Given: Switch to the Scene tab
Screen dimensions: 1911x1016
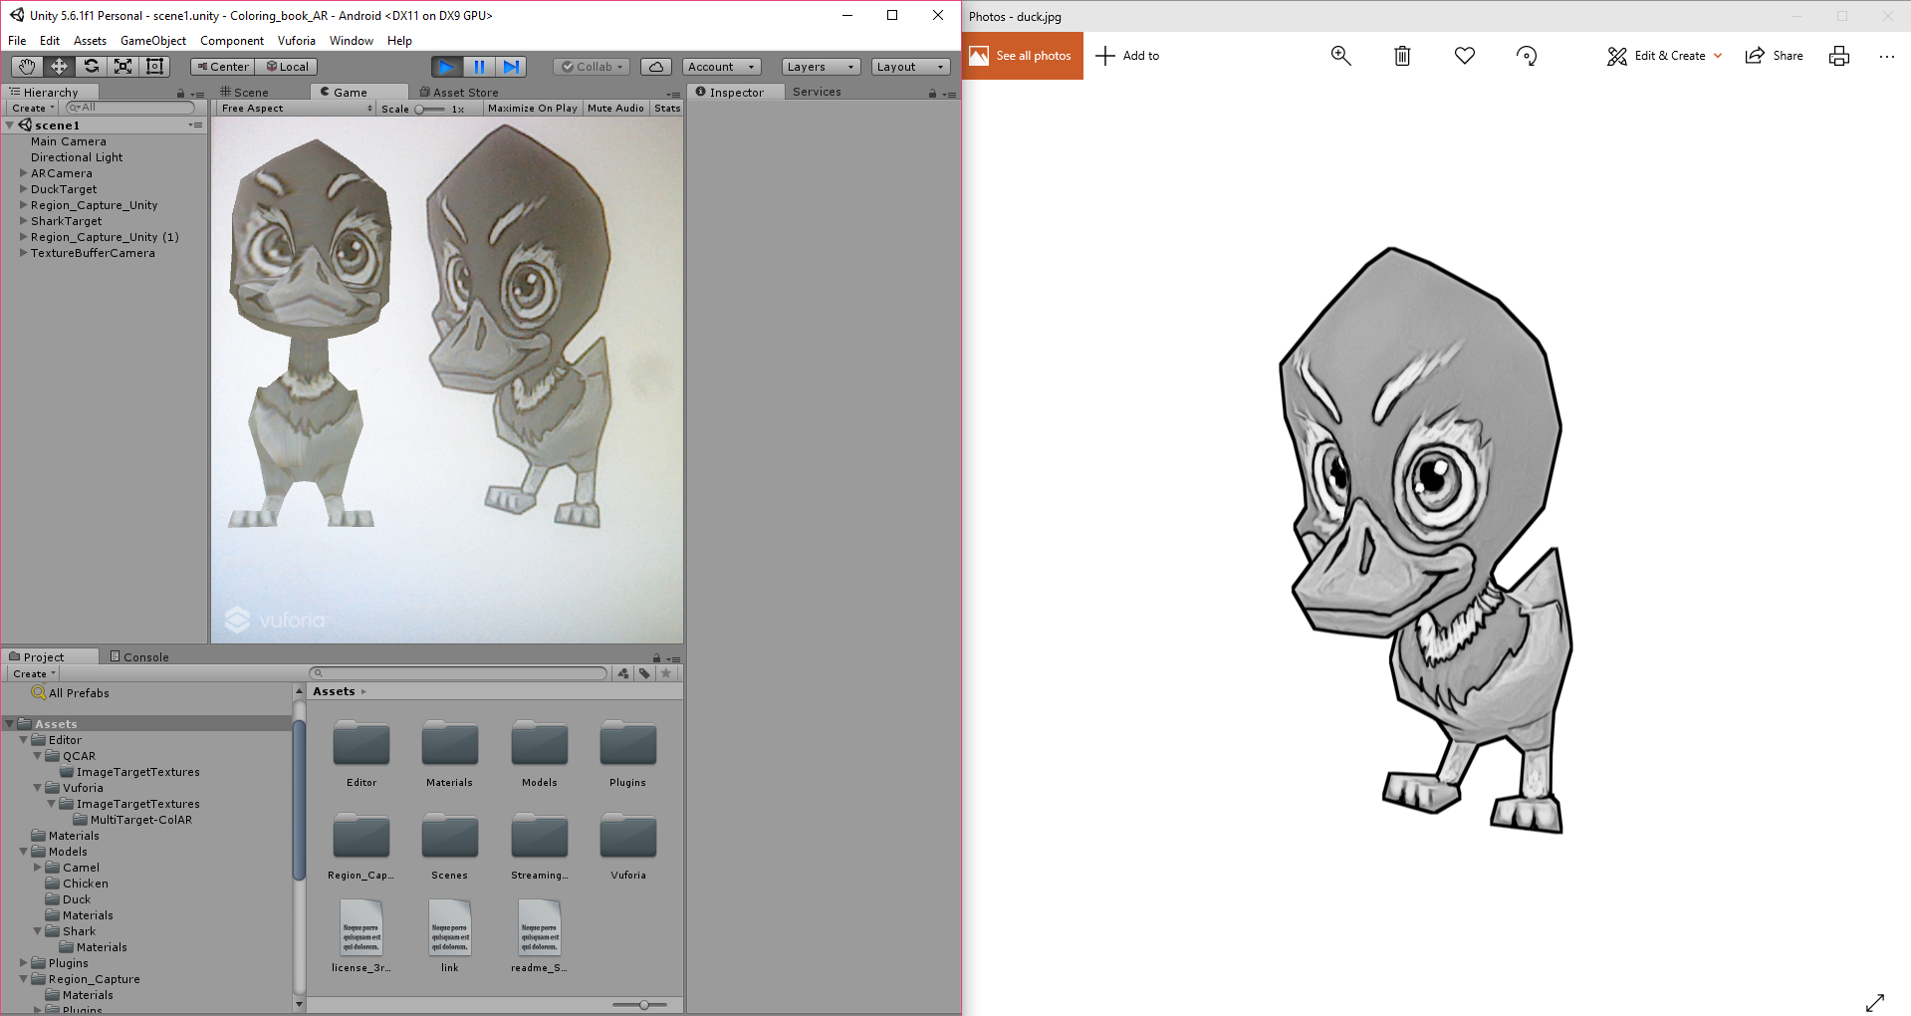Looking at the screenshot, I should click(245, 93).
